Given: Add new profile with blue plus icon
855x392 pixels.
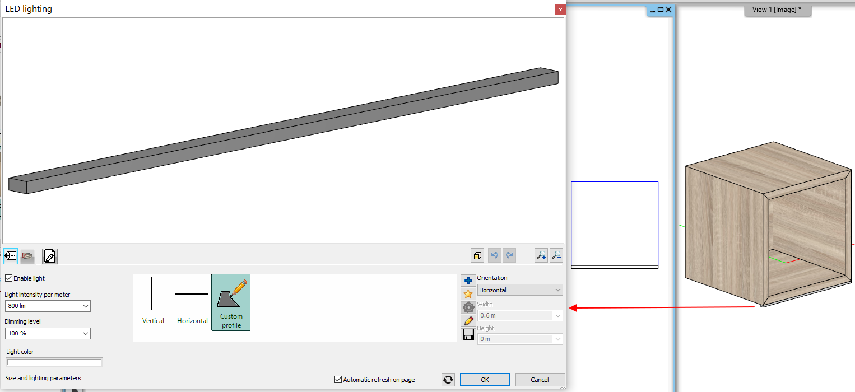Looking at the screenshot, I should pos(468,281).
